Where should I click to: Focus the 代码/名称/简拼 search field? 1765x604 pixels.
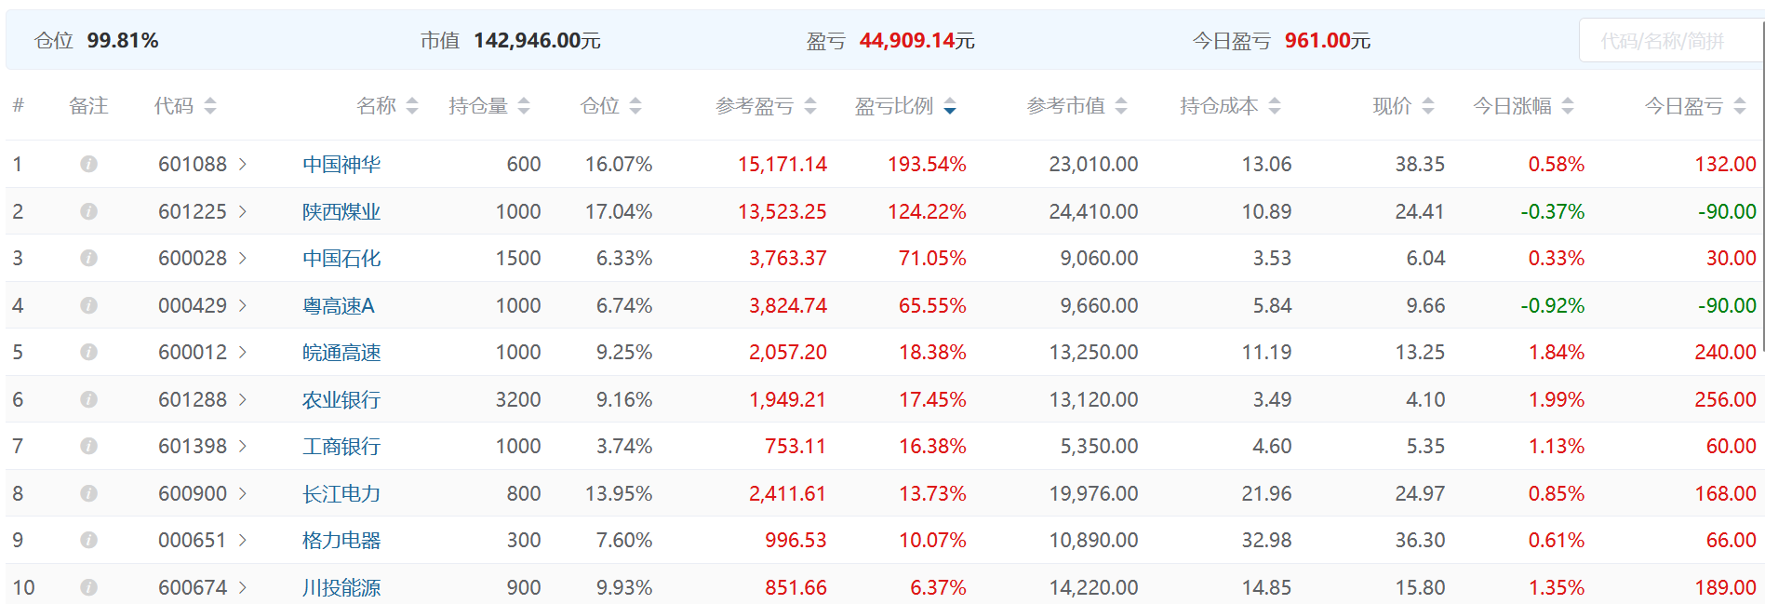(1671, 41)
